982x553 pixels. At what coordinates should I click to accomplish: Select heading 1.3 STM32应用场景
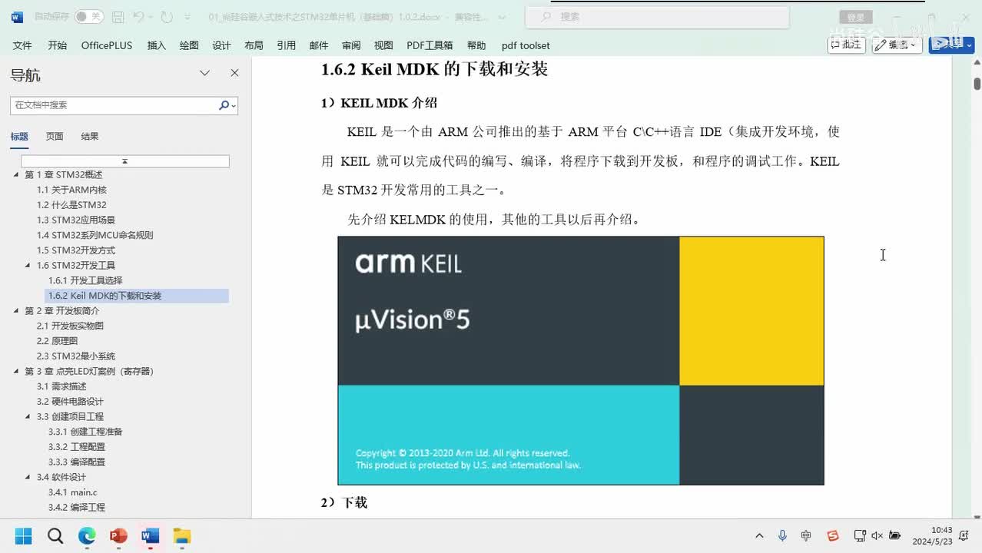(76, 220)
